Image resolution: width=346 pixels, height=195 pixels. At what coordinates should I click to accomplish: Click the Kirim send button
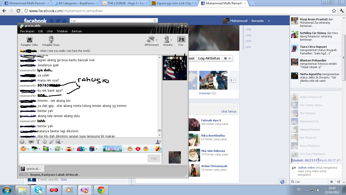pos(154,158)
